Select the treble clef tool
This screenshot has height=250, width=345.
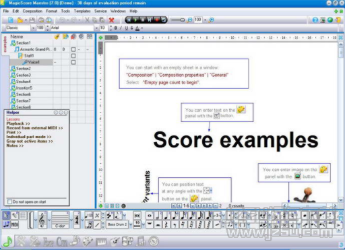42,220
